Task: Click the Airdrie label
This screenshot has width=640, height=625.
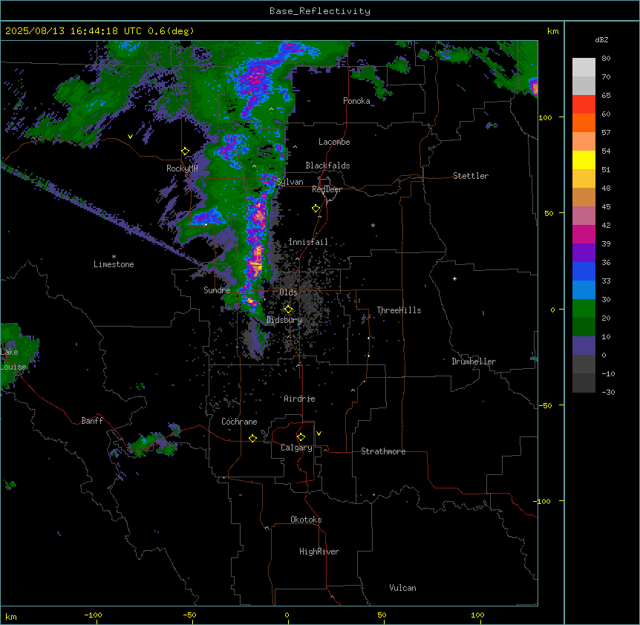Action: [x=299, y=399]
